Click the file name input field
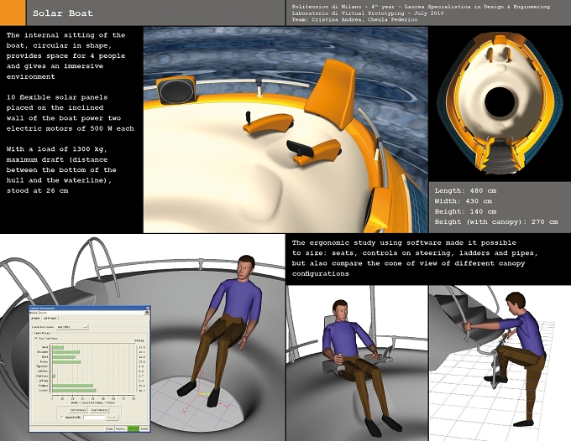Screen dimensions: 571x441 point(94,418)
